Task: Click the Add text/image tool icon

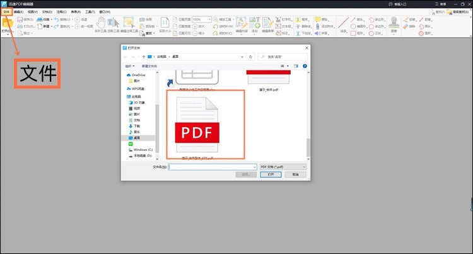Action: click(255, 23)
